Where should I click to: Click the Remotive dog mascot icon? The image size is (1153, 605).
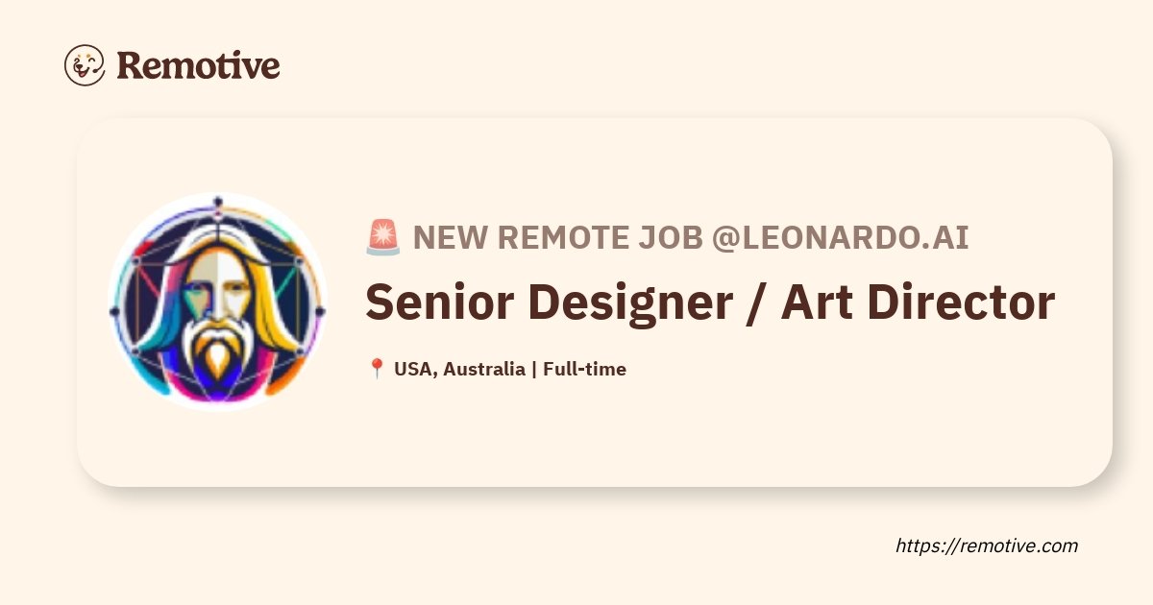point(85,65)
